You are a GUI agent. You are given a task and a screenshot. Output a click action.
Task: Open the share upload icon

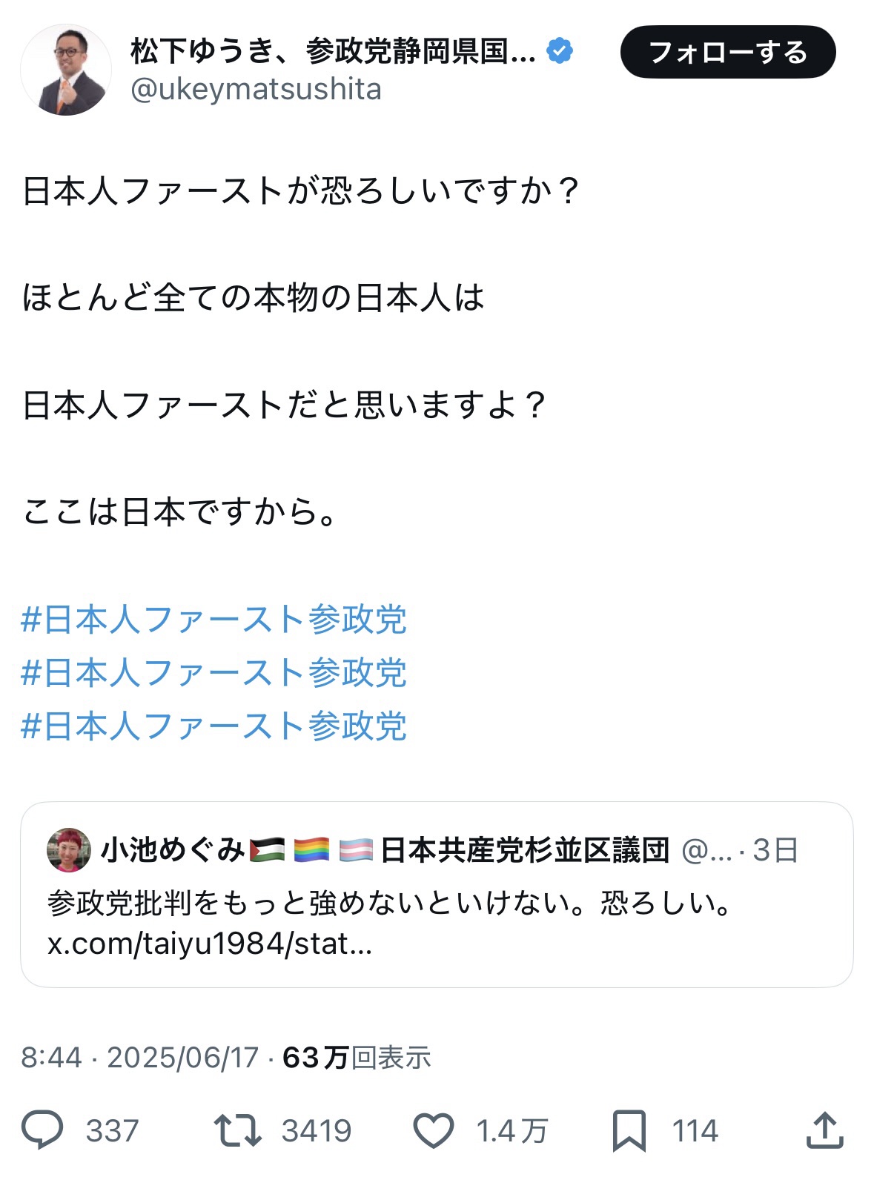click(x=824, y=1130)
